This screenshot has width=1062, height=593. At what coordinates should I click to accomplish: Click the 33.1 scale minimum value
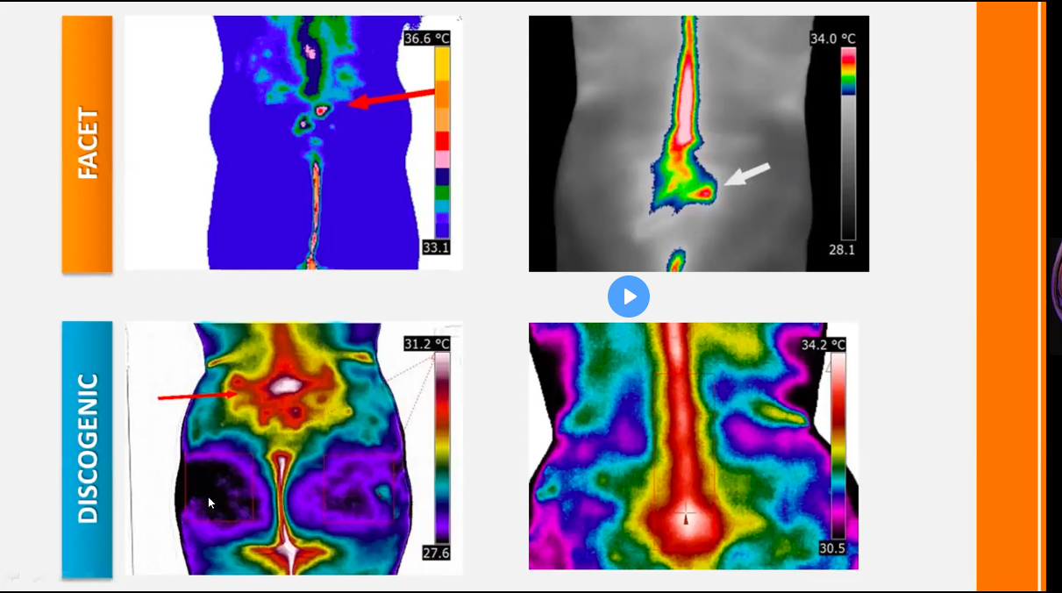[436, 248]
